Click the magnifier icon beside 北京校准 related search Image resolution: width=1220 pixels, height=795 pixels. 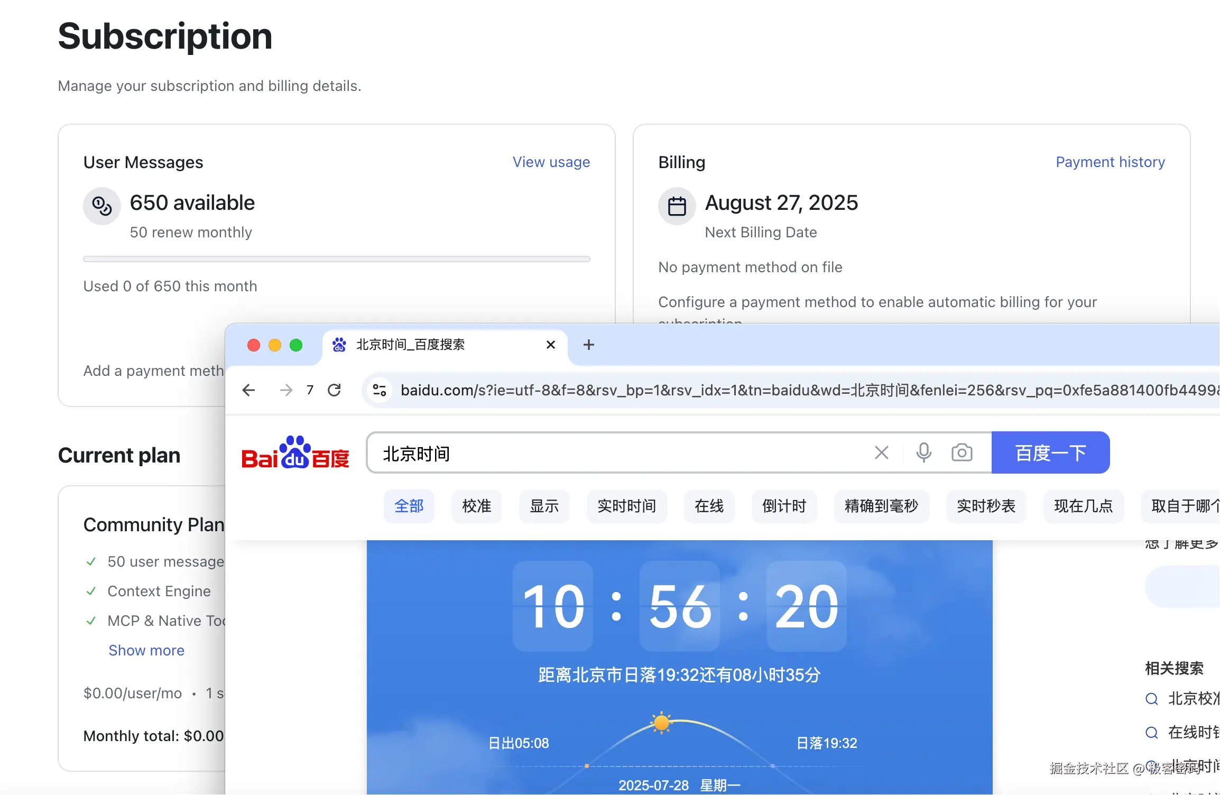click(1151, 698)
